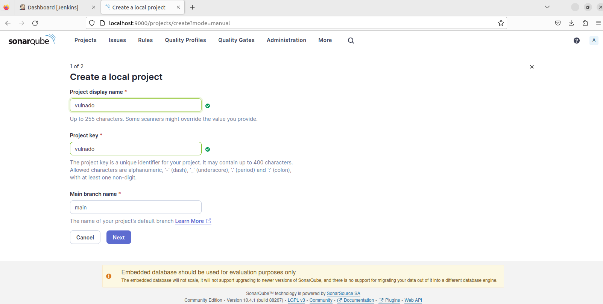The width and height of the screenshot is (603, 304).
Task: Open the Firefox extensions icon
Action: coord(585,23)
